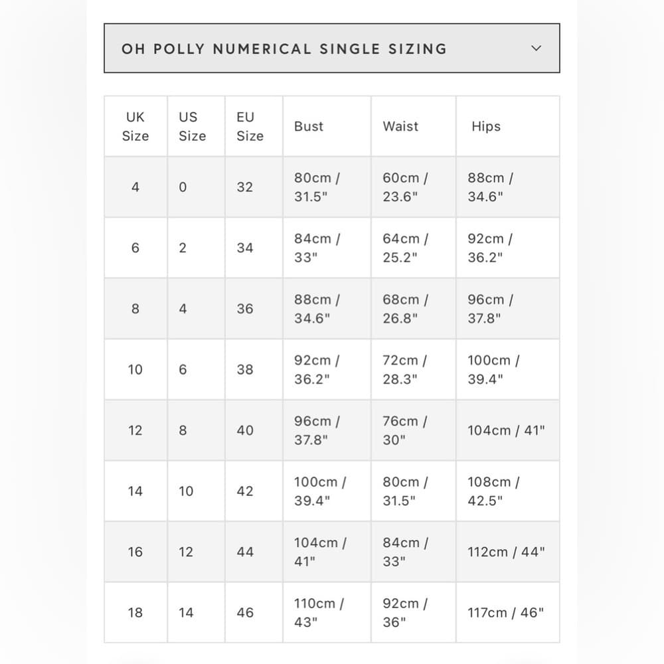The width and height of the screenshot is (664, 664).
Task: Select the US size 12 cell
Action: (x=196, y=552)
